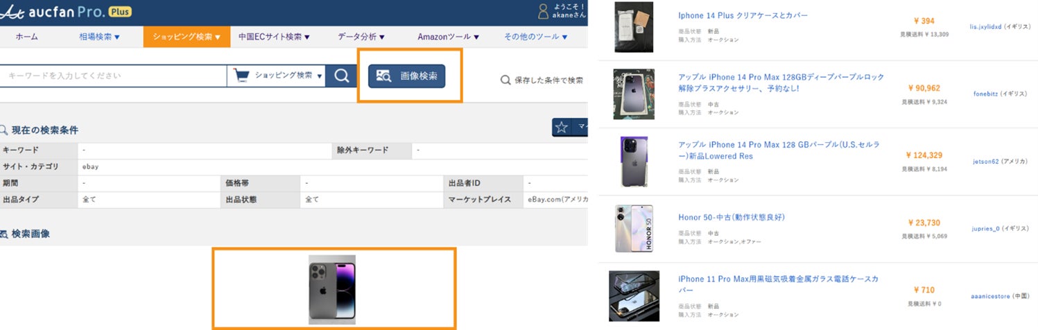Screen dimensions: 1038x330
Task: Open iPhone 14 Pro Max 128GBディープパープル listing
Action: 781,82
